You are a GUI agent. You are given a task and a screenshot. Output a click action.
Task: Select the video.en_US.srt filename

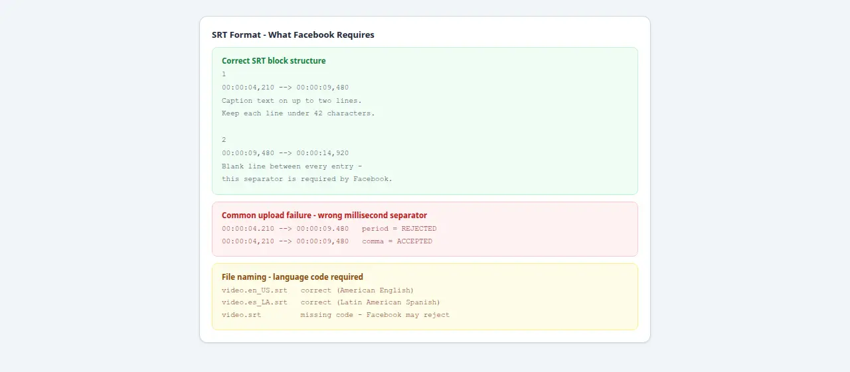254,290
